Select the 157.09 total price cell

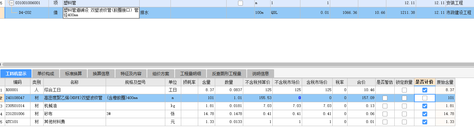pos(361,98)
